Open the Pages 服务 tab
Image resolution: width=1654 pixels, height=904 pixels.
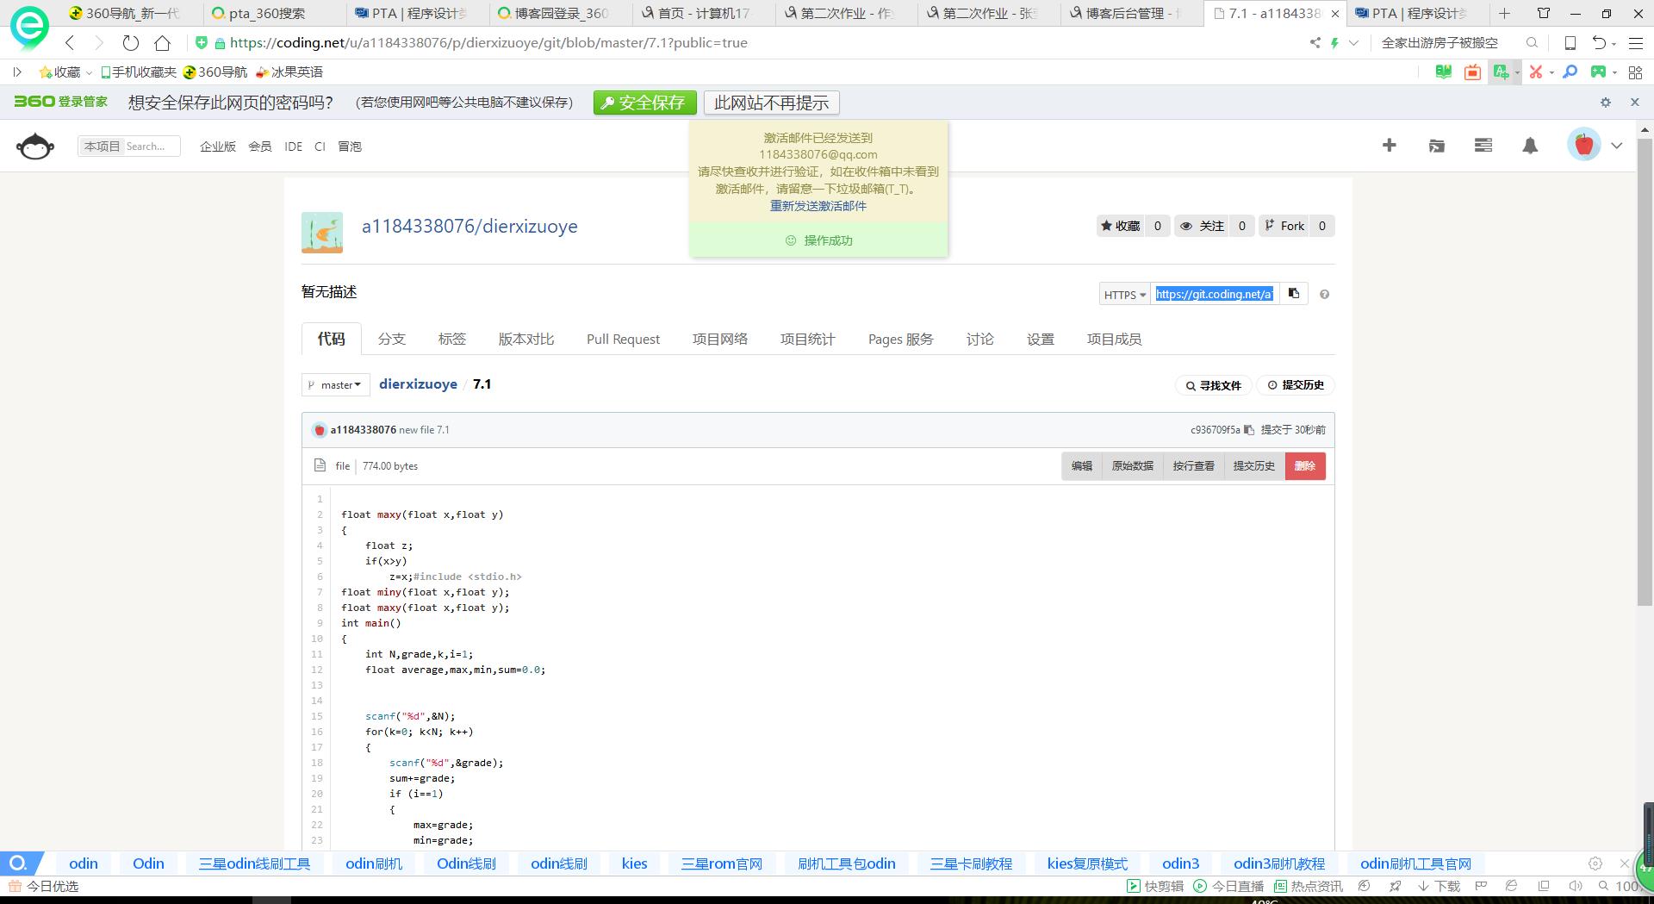coord(900,340)
